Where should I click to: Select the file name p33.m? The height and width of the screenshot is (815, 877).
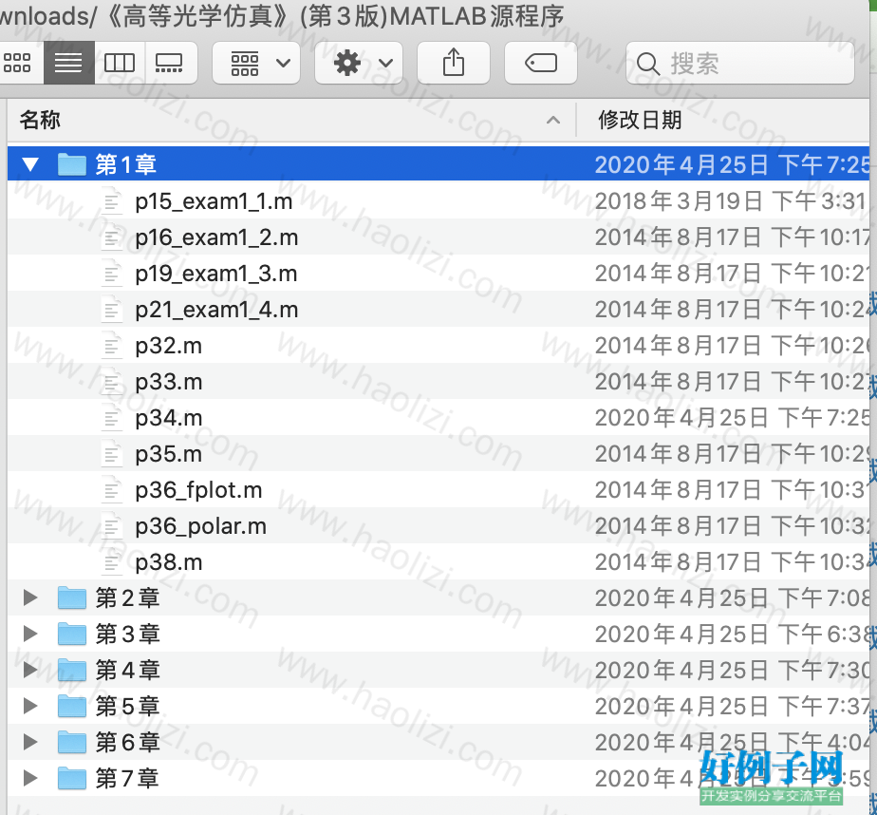pyautogui.click(x=168, y=382)
